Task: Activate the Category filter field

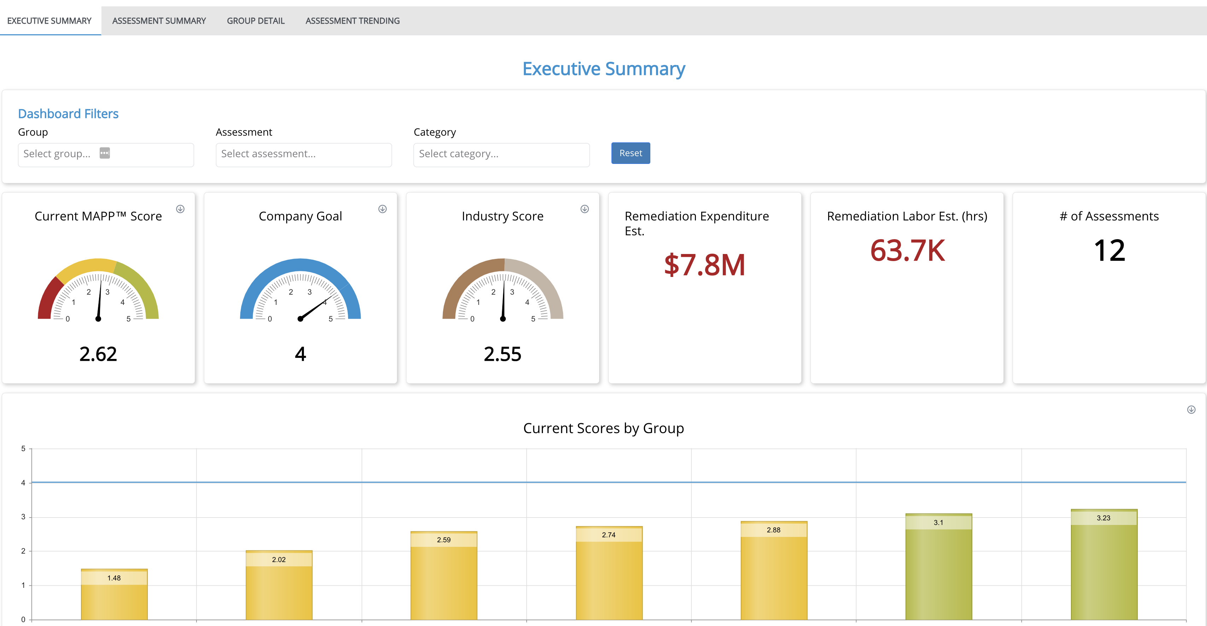Action: click(501, 154)
